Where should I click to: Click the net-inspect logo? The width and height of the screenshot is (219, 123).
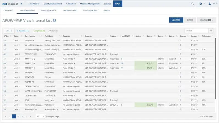click(10, 4)
